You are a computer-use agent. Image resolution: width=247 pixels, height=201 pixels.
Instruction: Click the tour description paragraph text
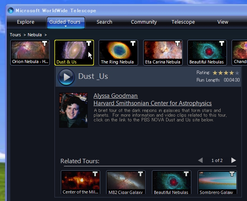[160, 115]
